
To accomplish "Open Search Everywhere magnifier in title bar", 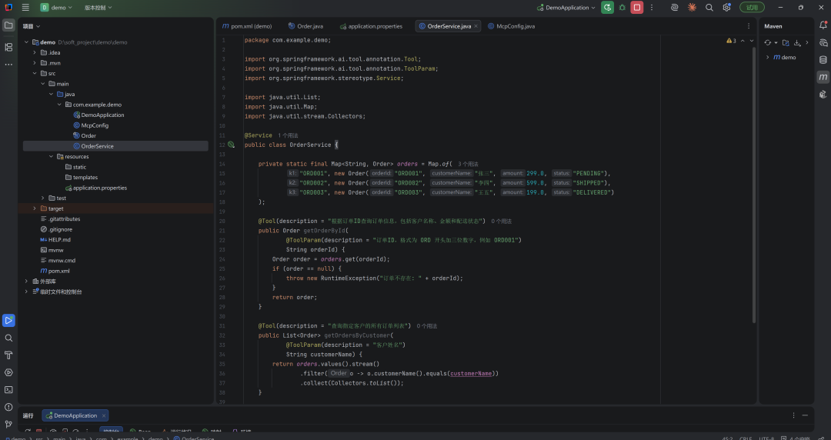I will pos(709,8).
